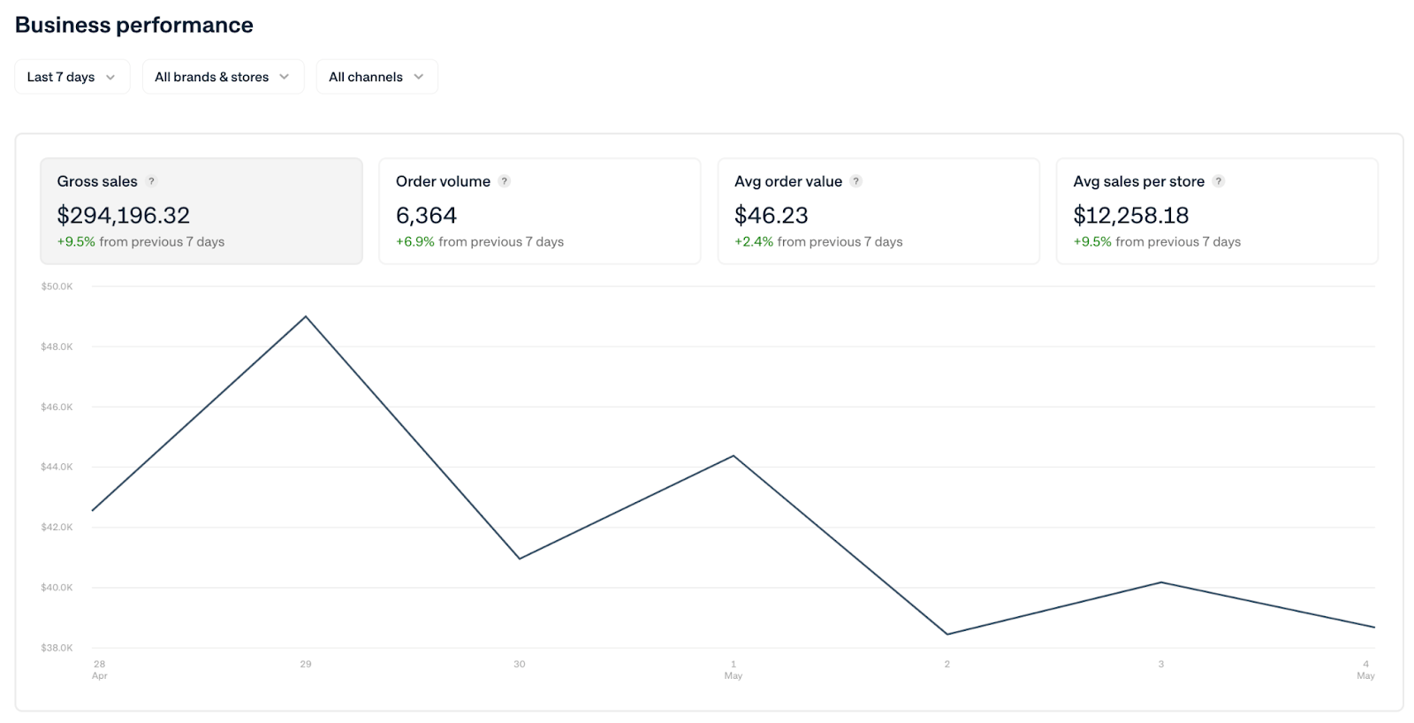Expand the All channels dropdown
This screenshot has width=1414, height=723.
pos(376,77)
